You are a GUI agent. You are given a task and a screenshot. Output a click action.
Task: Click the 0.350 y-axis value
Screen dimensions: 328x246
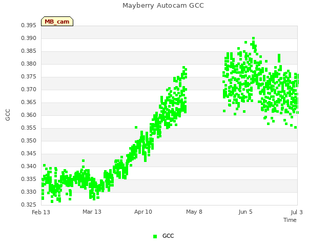29,140
